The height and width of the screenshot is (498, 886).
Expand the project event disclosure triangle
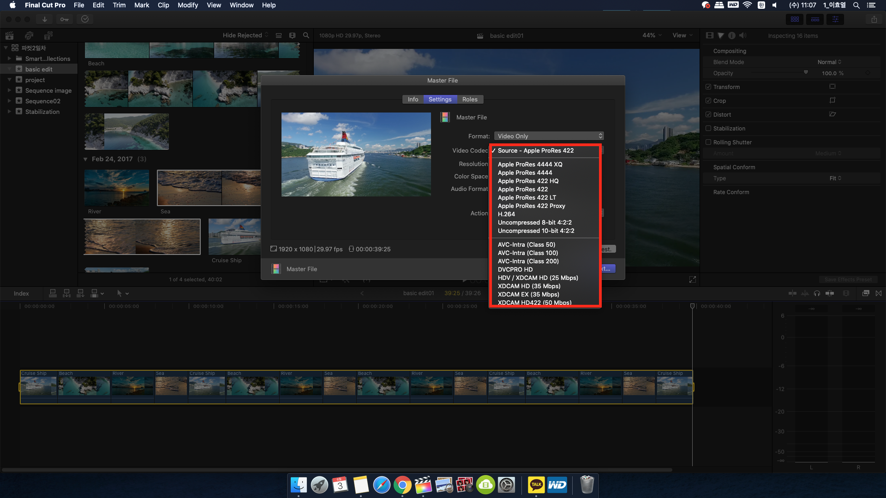9,80
